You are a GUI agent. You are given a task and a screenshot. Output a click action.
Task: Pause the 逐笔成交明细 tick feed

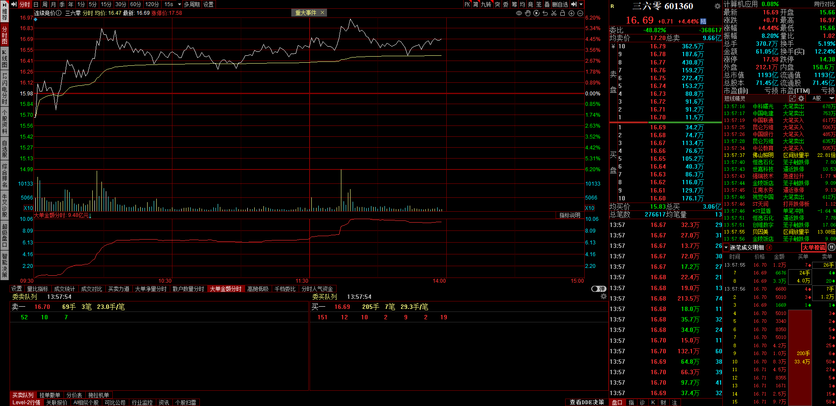pos(831,247)
